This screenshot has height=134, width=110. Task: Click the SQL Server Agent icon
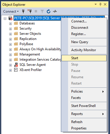point(16,65)
